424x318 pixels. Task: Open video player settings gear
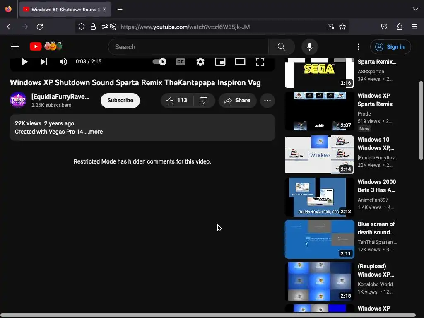pyautogui.click(x=200, y=62)
